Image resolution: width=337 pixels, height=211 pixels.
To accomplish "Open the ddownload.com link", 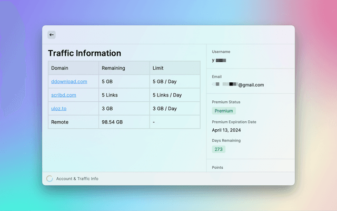I will [69, 82].
